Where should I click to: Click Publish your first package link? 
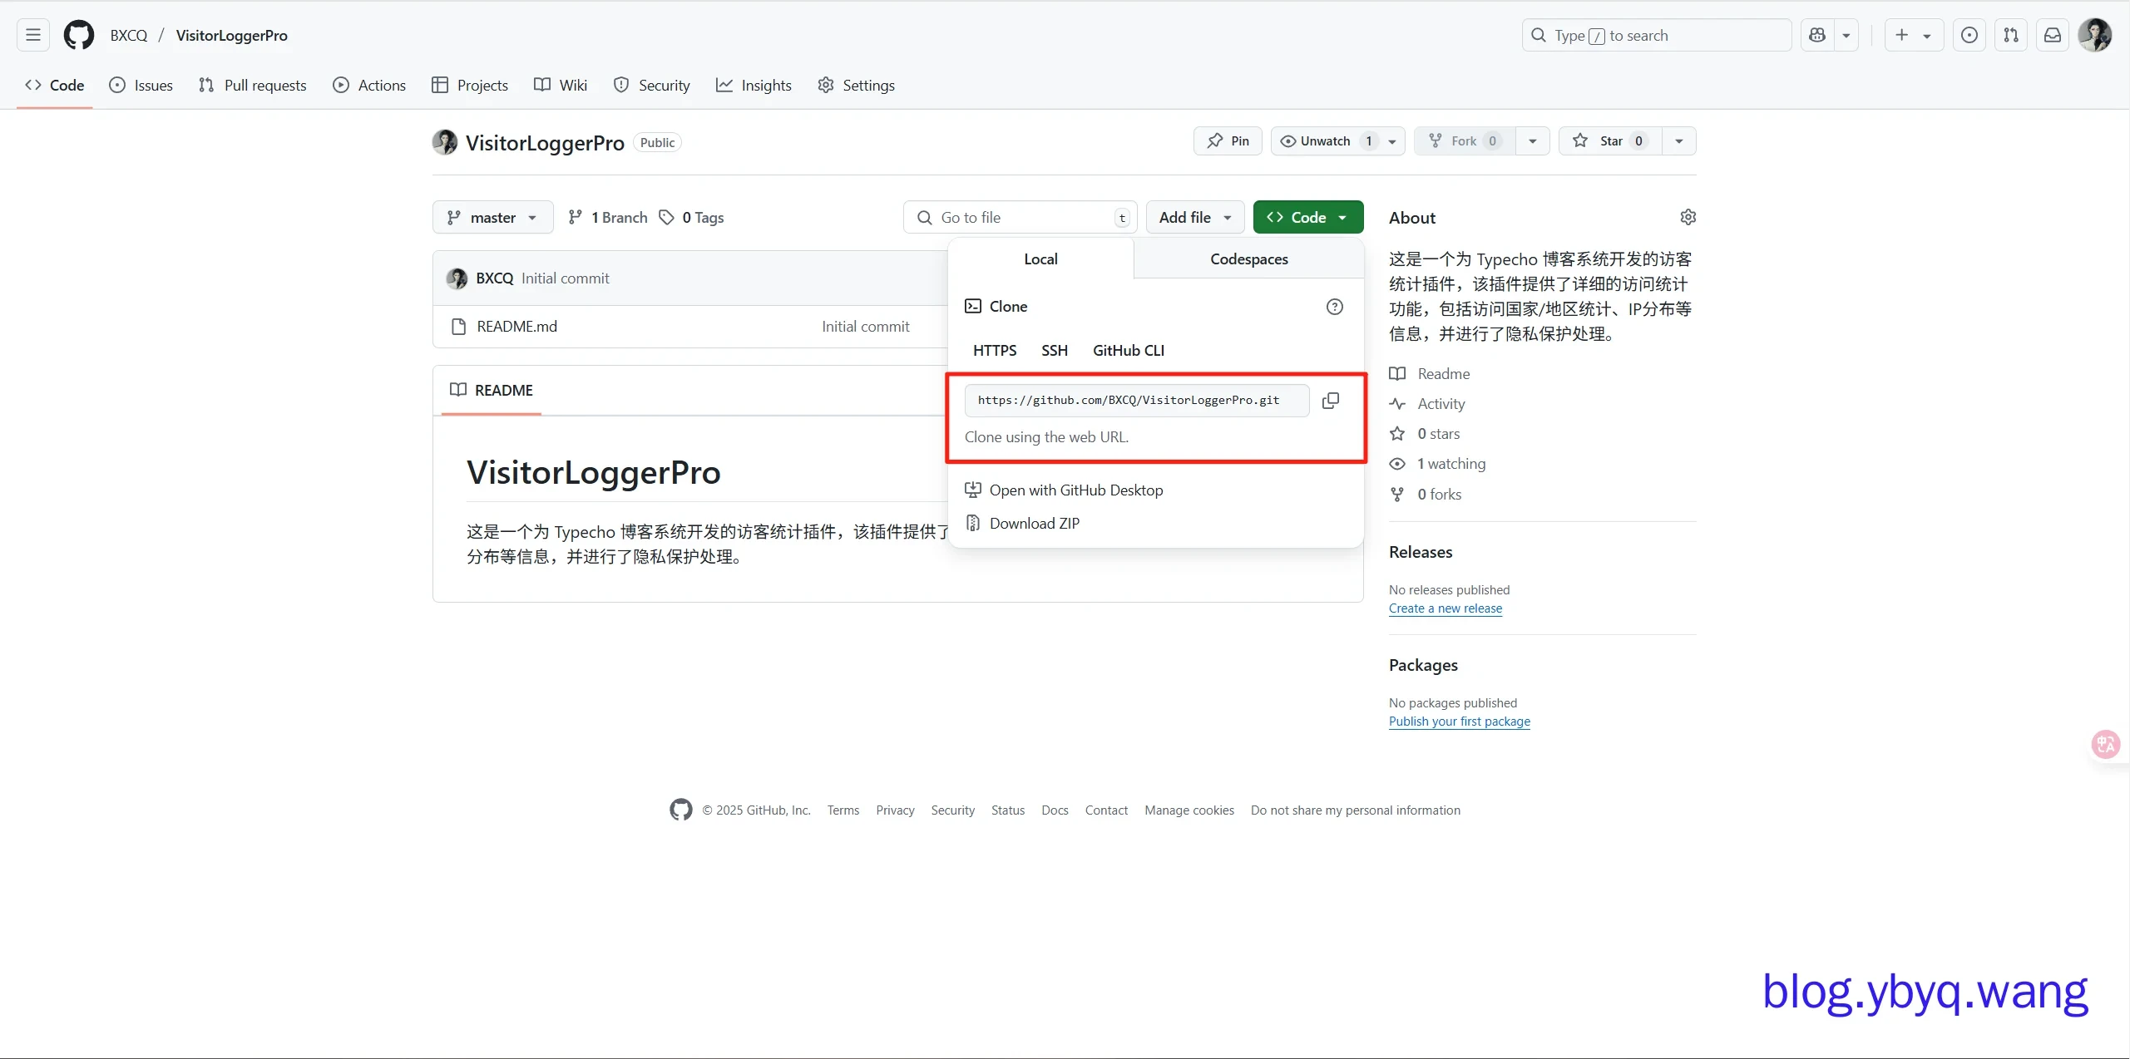pos(1460,721)
